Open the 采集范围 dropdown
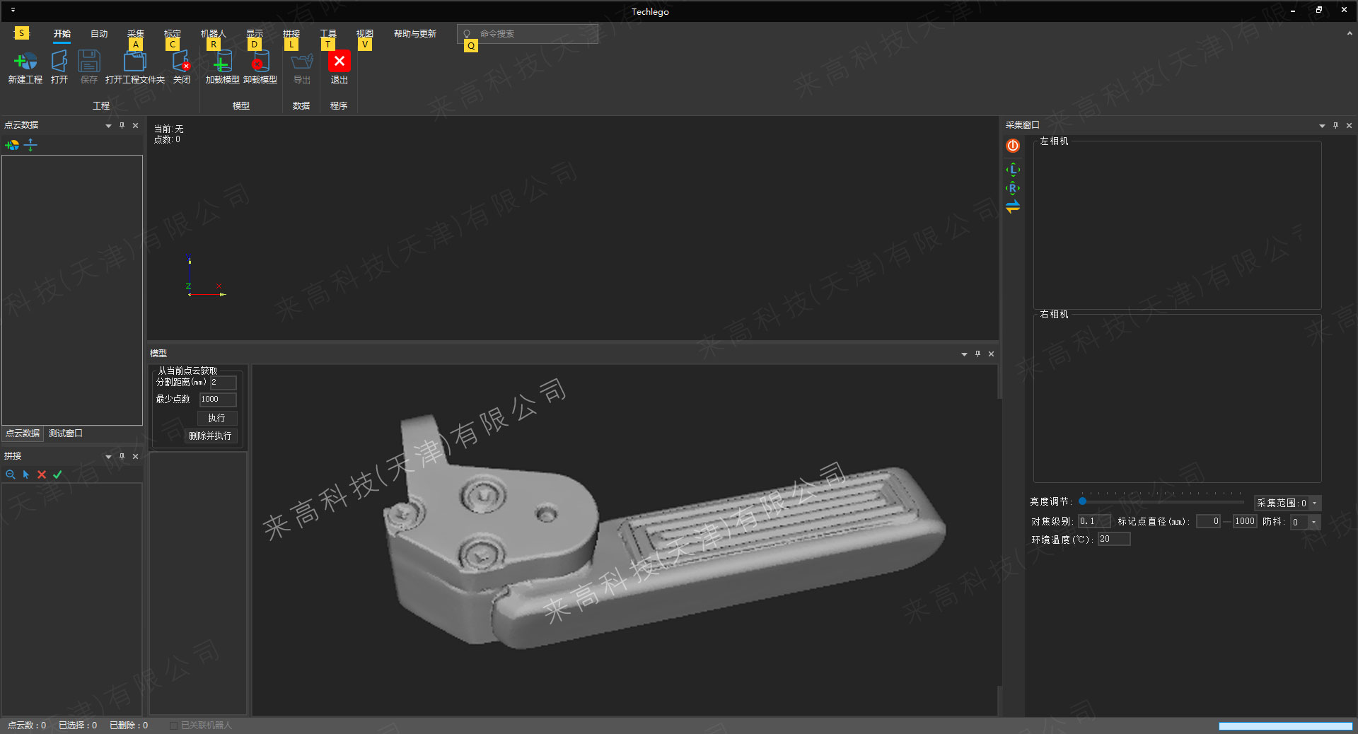The width and height of the screenshot is (1358, 734). pyautogui.click(x=1314, y=503)
